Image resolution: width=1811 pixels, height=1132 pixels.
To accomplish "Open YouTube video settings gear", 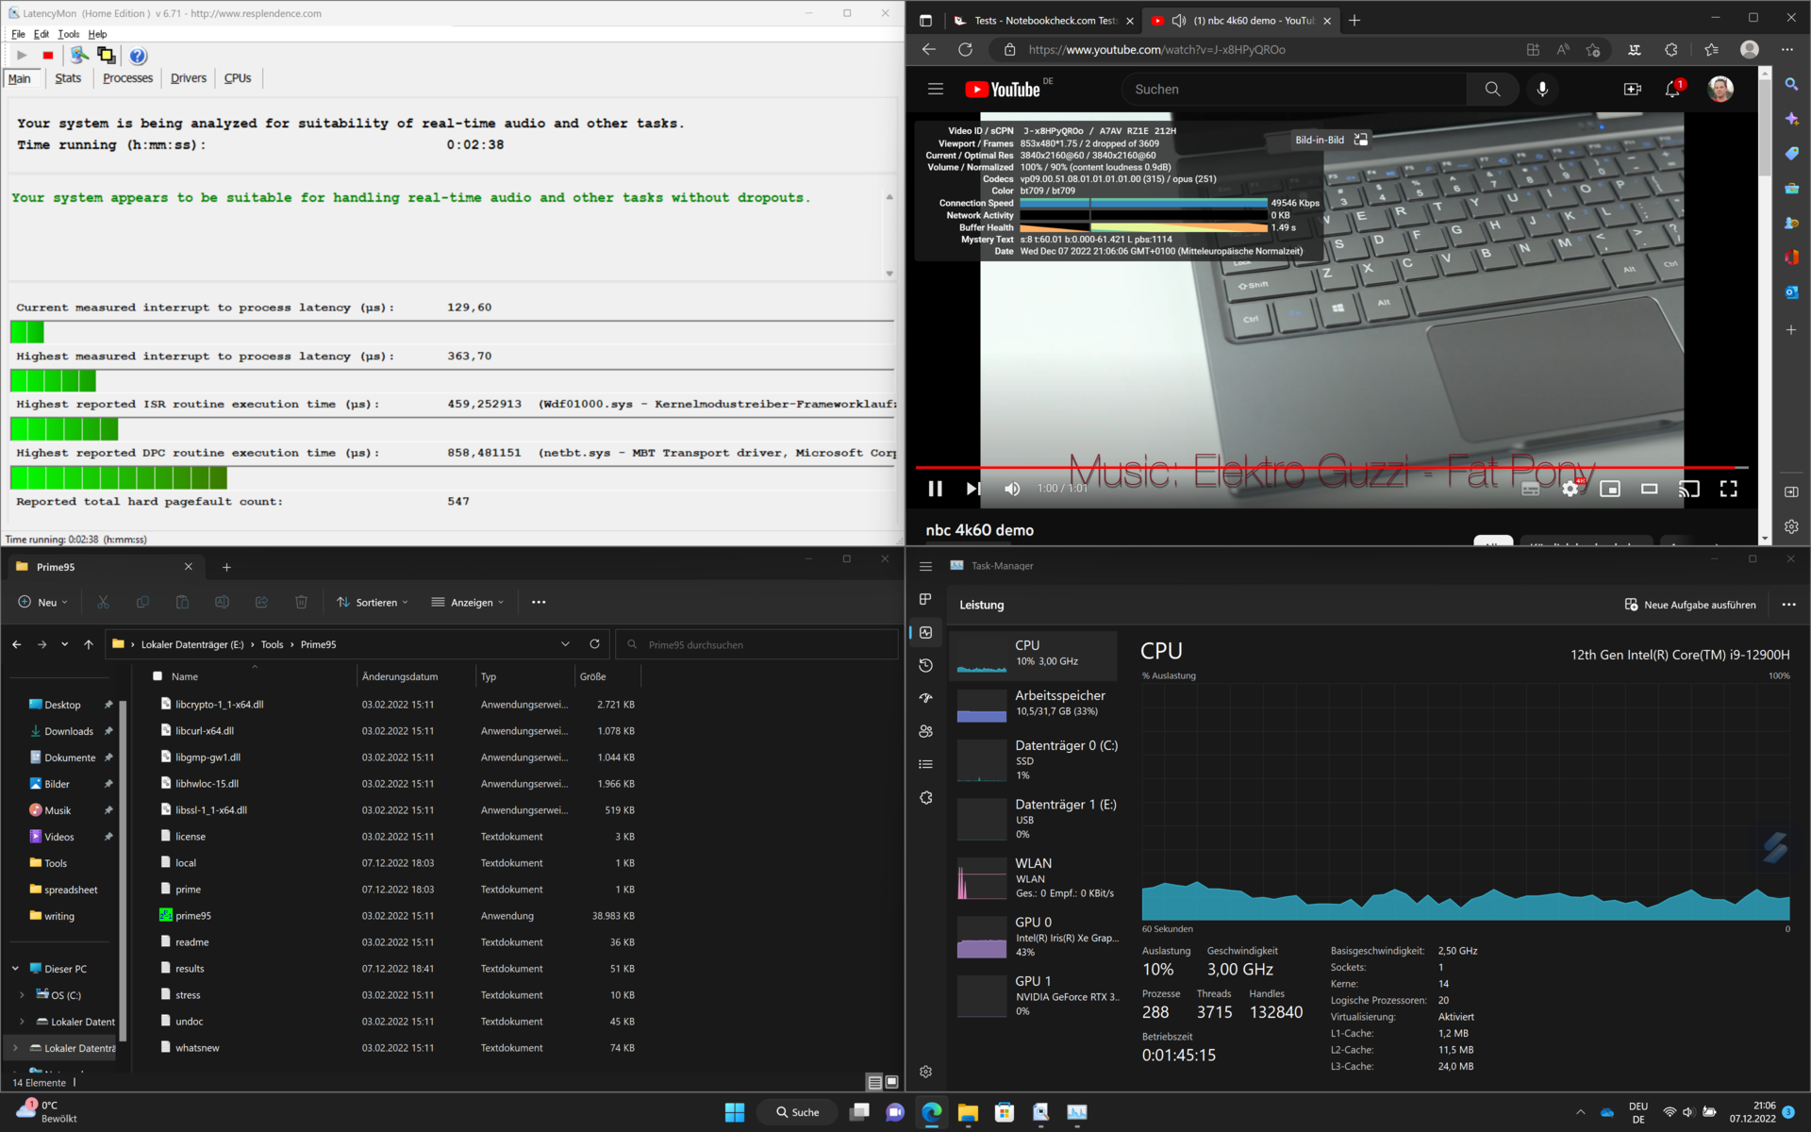I will pos(1570,489).
